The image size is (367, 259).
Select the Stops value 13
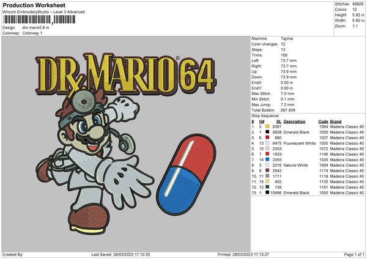tap(283, 49)
